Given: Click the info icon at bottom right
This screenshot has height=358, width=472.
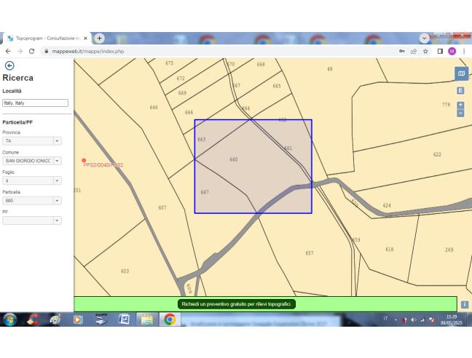Looking at the screenshot, I should pyautogui.click(x=464, y=304).
